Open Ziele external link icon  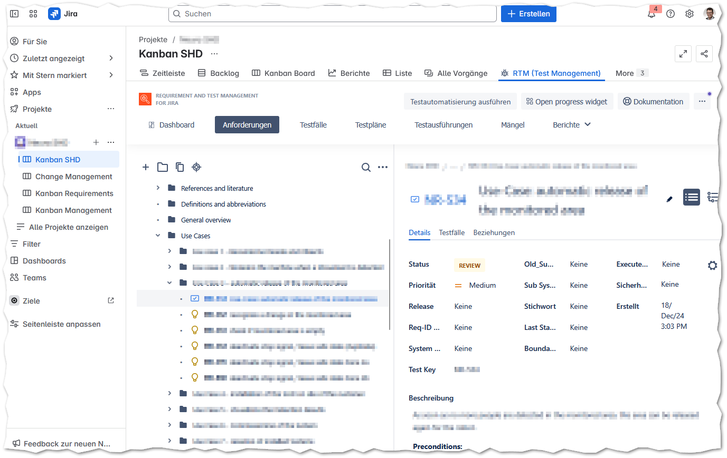[111, 300]
